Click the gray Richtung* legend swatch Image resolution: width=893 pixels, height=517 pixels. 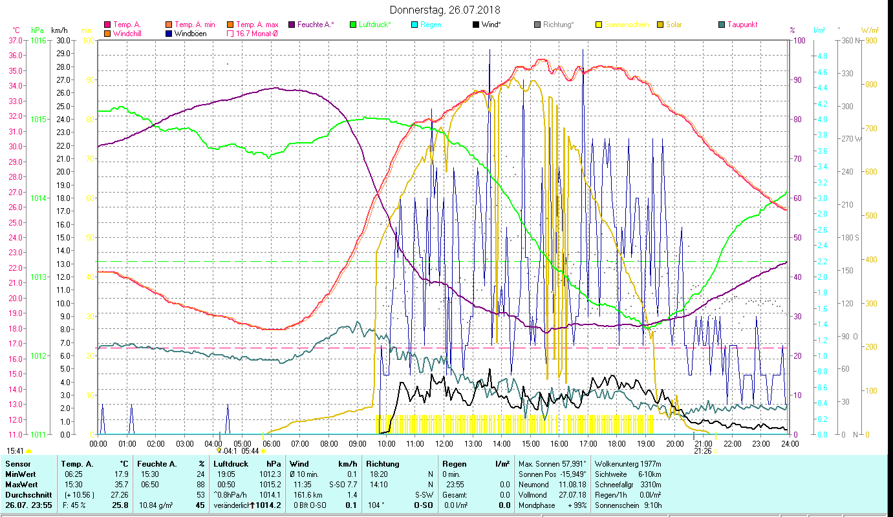tap(537, 25)
